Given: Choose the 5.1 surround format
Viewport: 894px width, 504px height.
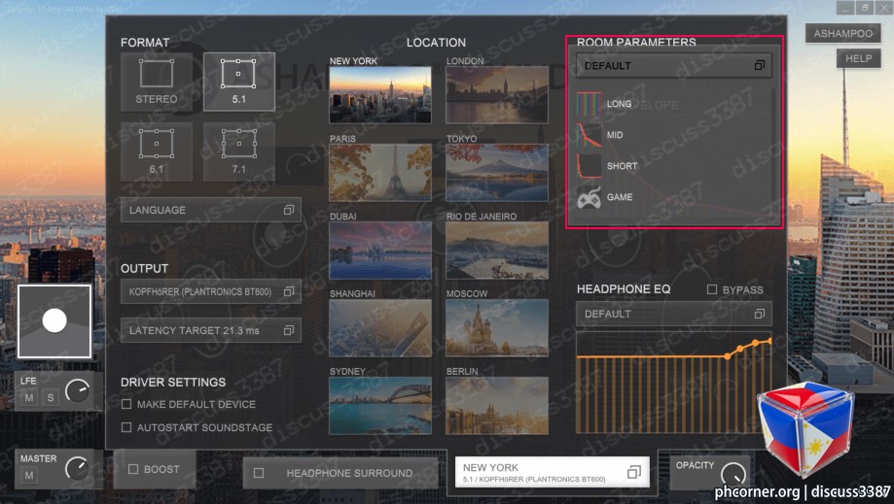Looking at the screenshot, I should [x=239, y=82].
